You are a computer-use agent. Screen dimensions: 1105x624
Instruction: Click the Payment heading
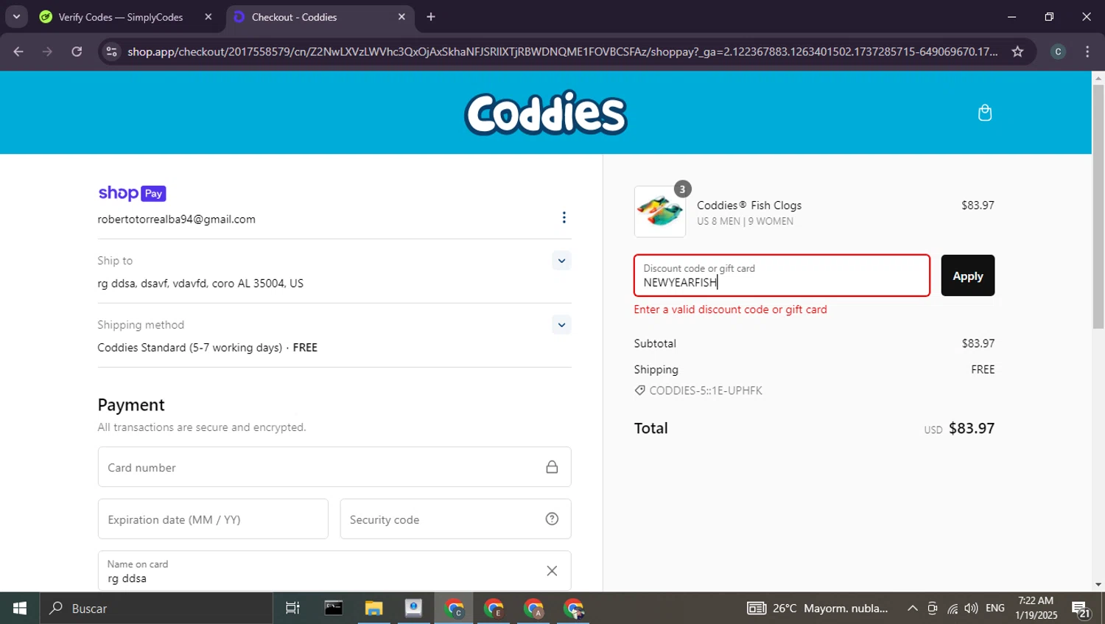pos(131,404)
